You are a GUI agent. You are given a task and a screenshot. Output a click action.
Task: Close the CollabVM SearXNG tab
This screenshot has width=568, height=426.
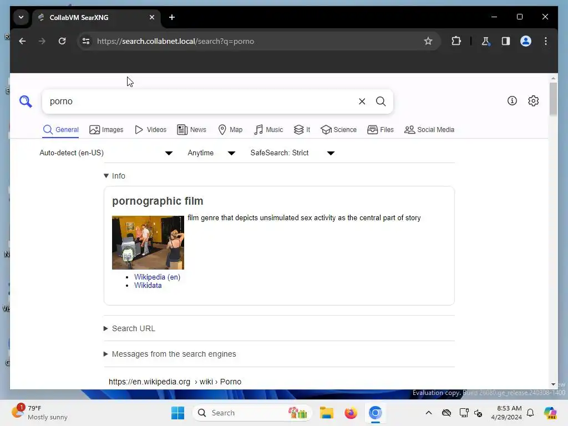[x=152, y=17]
